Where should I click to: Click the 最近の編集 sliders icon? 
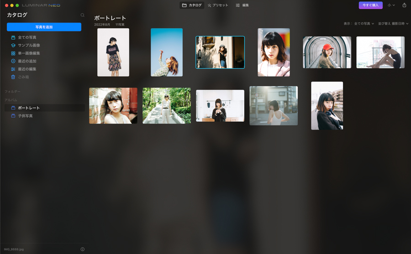13,69
